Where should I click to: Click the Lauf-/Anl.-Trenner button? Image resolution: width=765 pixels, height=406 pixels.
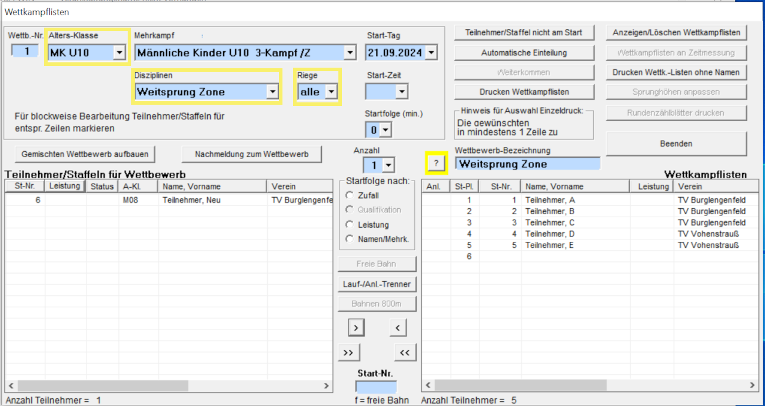coord(377,284)
